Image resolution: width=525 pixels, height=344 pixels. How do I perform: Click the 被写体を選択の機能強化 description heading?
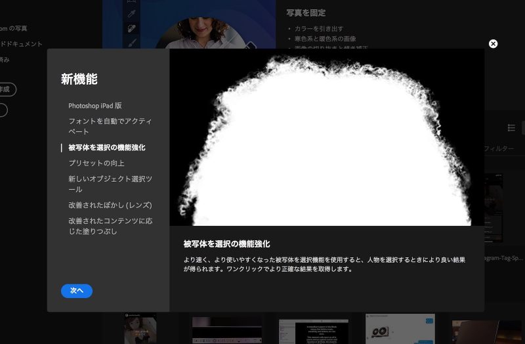click(x=226, y=244)
